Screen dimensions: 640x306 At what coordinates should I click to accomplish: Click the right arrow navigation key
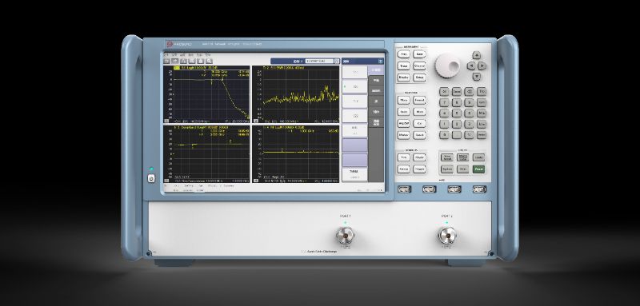click(482, 66)
